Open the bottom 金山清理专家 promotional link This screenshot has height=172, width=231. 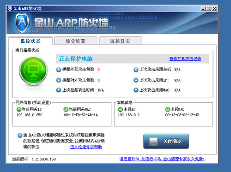pos(162,159)
